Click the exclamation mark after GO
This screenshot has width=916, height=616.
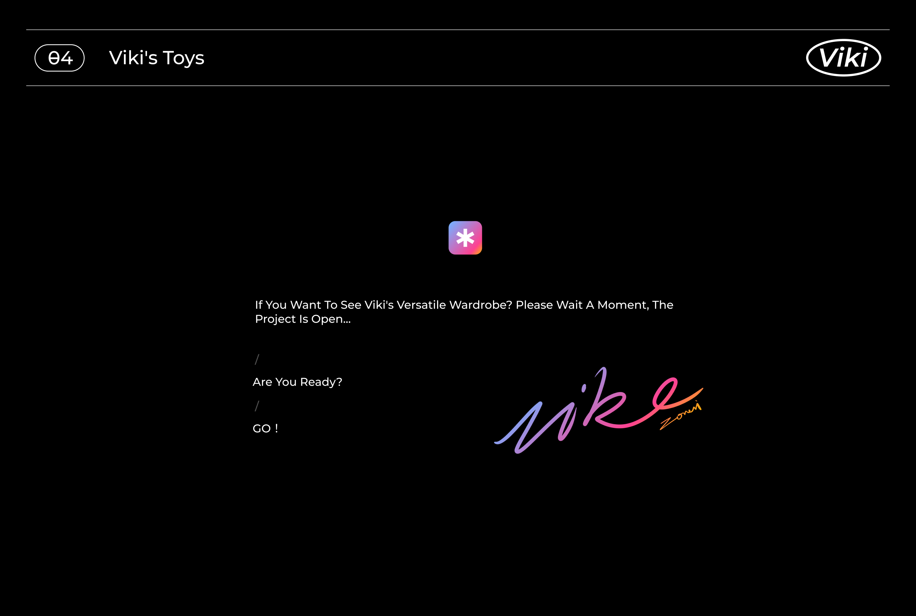[277, 428]
